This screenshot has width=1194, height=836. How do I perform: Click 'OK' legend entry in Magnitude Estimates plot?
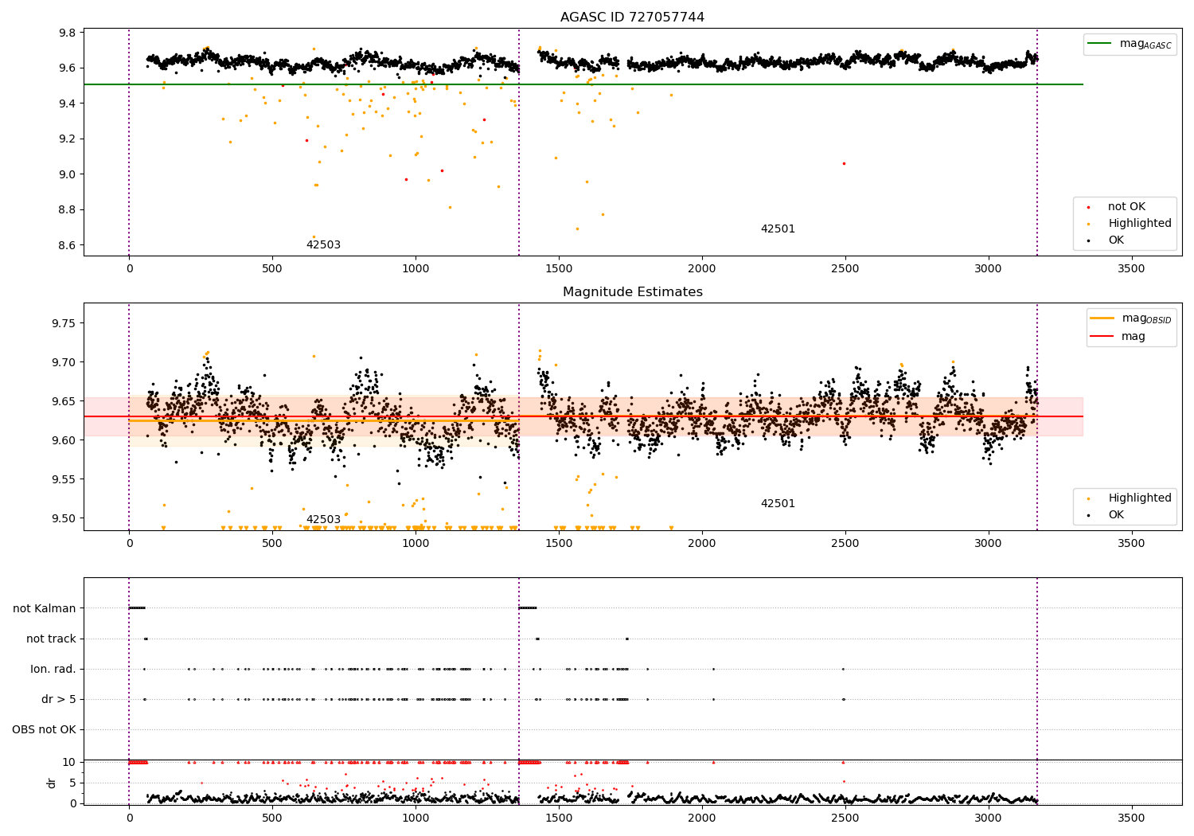coord(1116,515)
